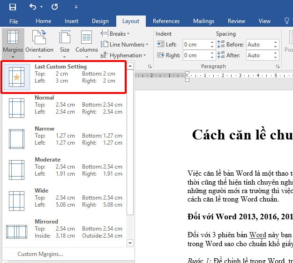Screen dimensions: 293x263
Task: Open the File menu
Action: click(x=14, y=21)
